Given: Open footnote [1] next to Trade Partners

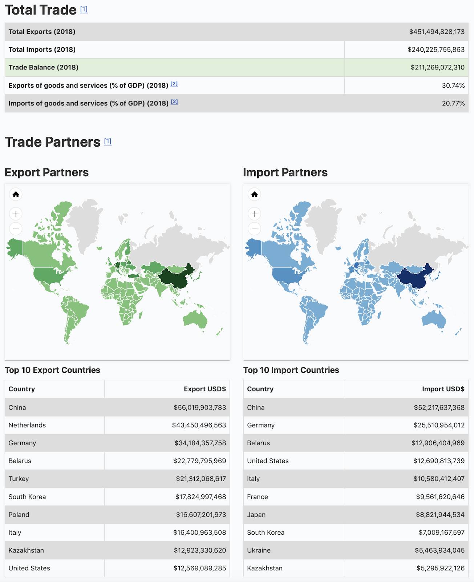Looking at the screenshot, I should tap(108, 141).
